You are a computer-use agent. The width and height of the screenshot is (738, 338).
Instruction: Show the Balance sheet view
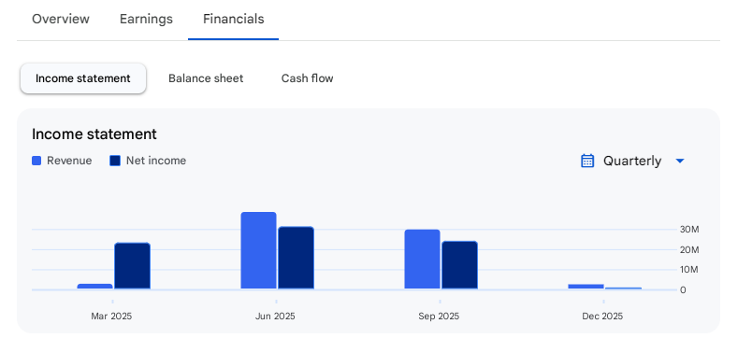pos(206,78)
